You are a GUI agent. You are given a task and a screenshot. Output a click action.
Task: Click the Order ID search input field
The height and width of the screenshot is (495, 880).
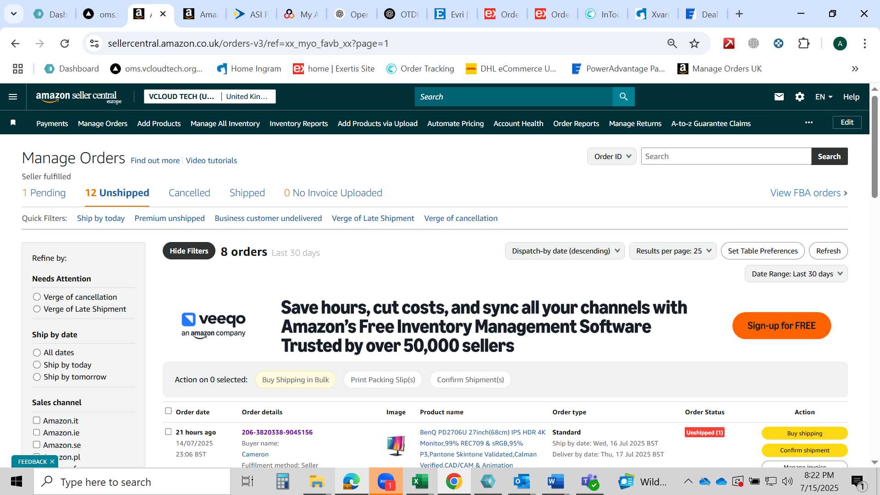pos(726,156)
